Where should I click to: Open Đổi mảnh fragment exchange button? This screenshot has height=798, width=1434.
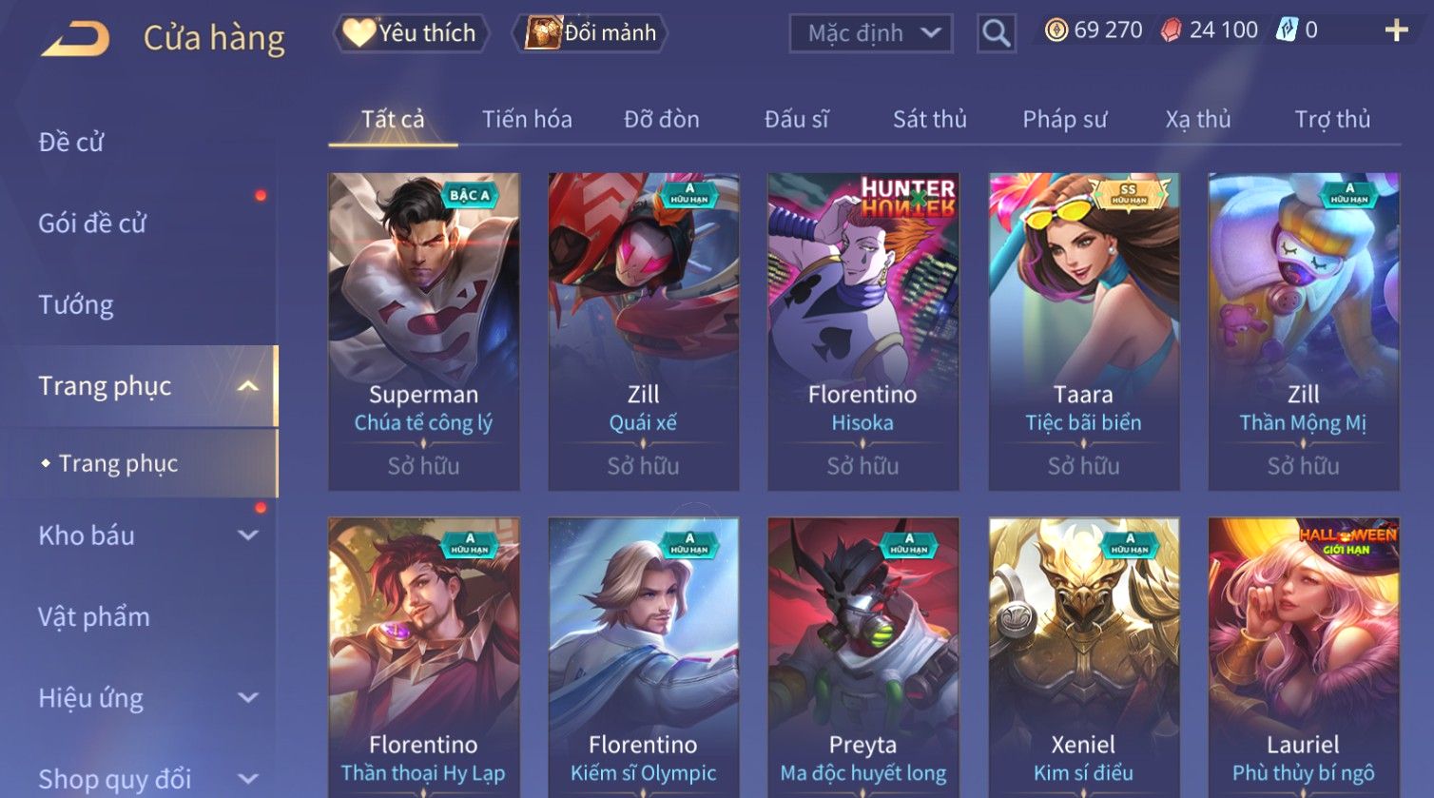(x=591, y=33)
